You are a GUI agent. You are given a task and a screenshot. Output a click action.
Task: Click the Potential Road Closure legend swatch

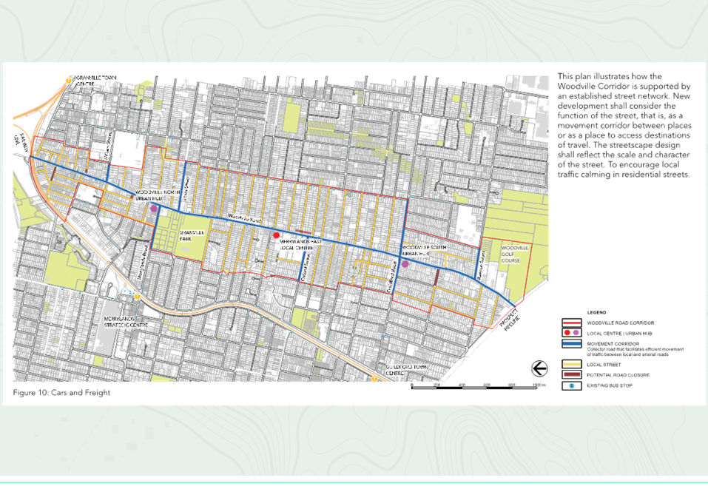pos(571,375)
